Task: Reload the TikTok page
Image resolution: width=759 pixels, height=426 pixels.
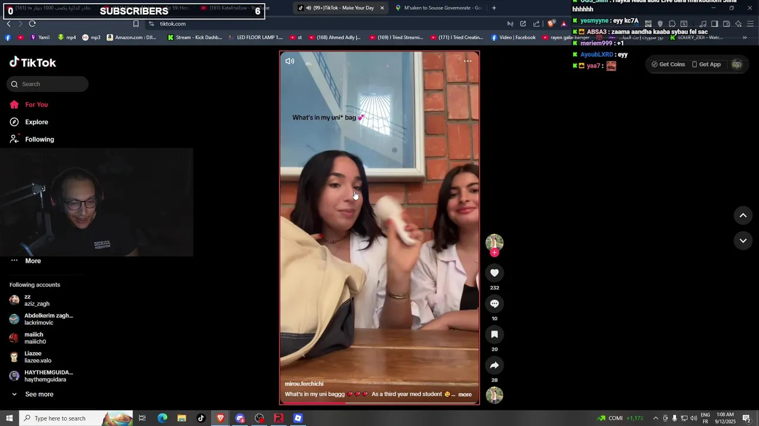Action: click(32, 24)
